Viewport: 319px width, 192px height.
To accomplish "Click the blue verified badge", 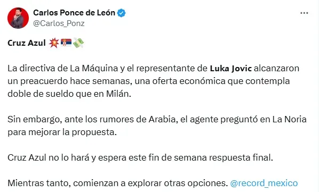I will point(122,13).
